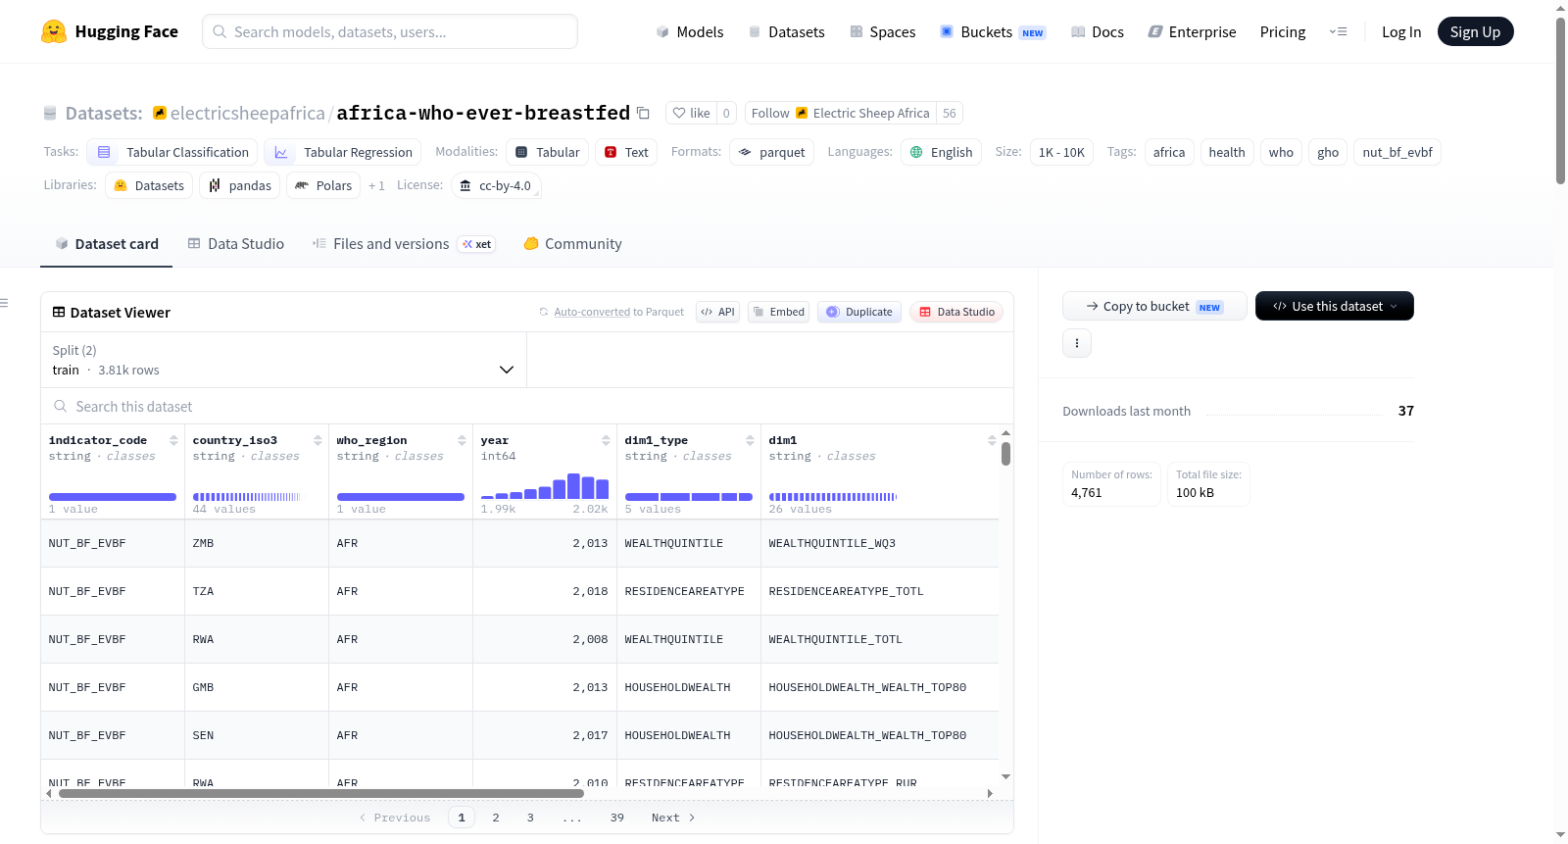Follow Electric Sheep Africa
This screenshot has width=1568, height=844.
coord(840,113)
